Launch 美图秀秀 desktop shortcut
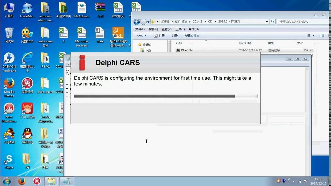 tap(27, 86)
